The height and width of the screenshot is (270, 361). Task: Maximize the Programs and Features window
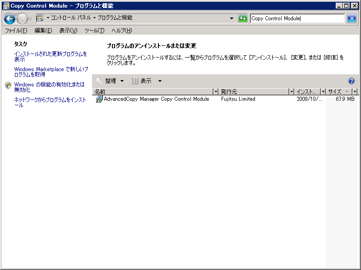click(346, 6)
